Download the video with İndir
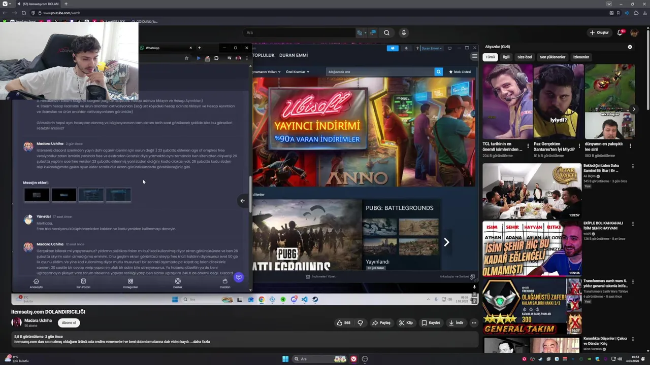650x365 pixels. pyautogui.click(x=456, y=322)
